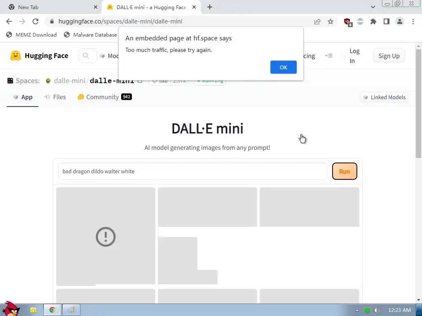Screen dimensions: 422x316
Task: Open the Extensions puzzle piece menu
Action: (x=373, y=21)
